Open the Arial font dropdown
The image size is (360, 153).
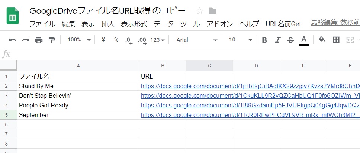[x=196, y=40]
